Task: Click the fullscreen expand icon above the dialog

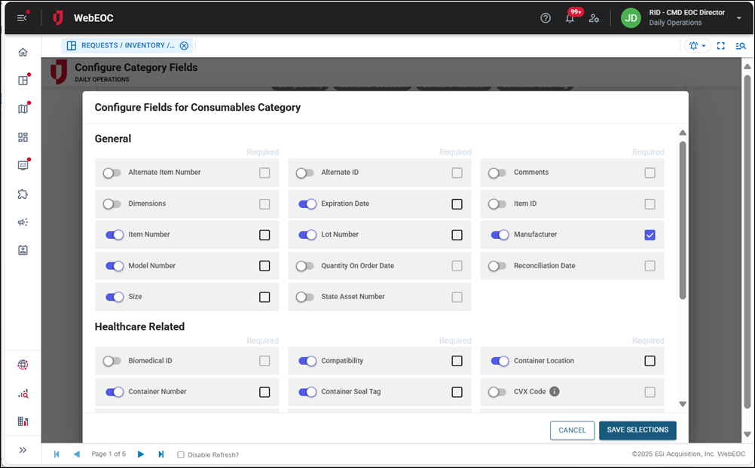Action: (720, 45)
